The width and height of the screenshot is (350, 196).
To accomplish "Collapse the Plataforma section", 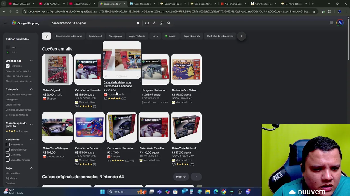I will tap(31, 139).
